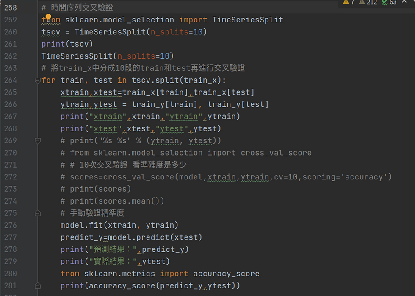415x296 pixels.
Task: Click 'print(scores.mean())' on line 274
Action: tap(117, 201)
